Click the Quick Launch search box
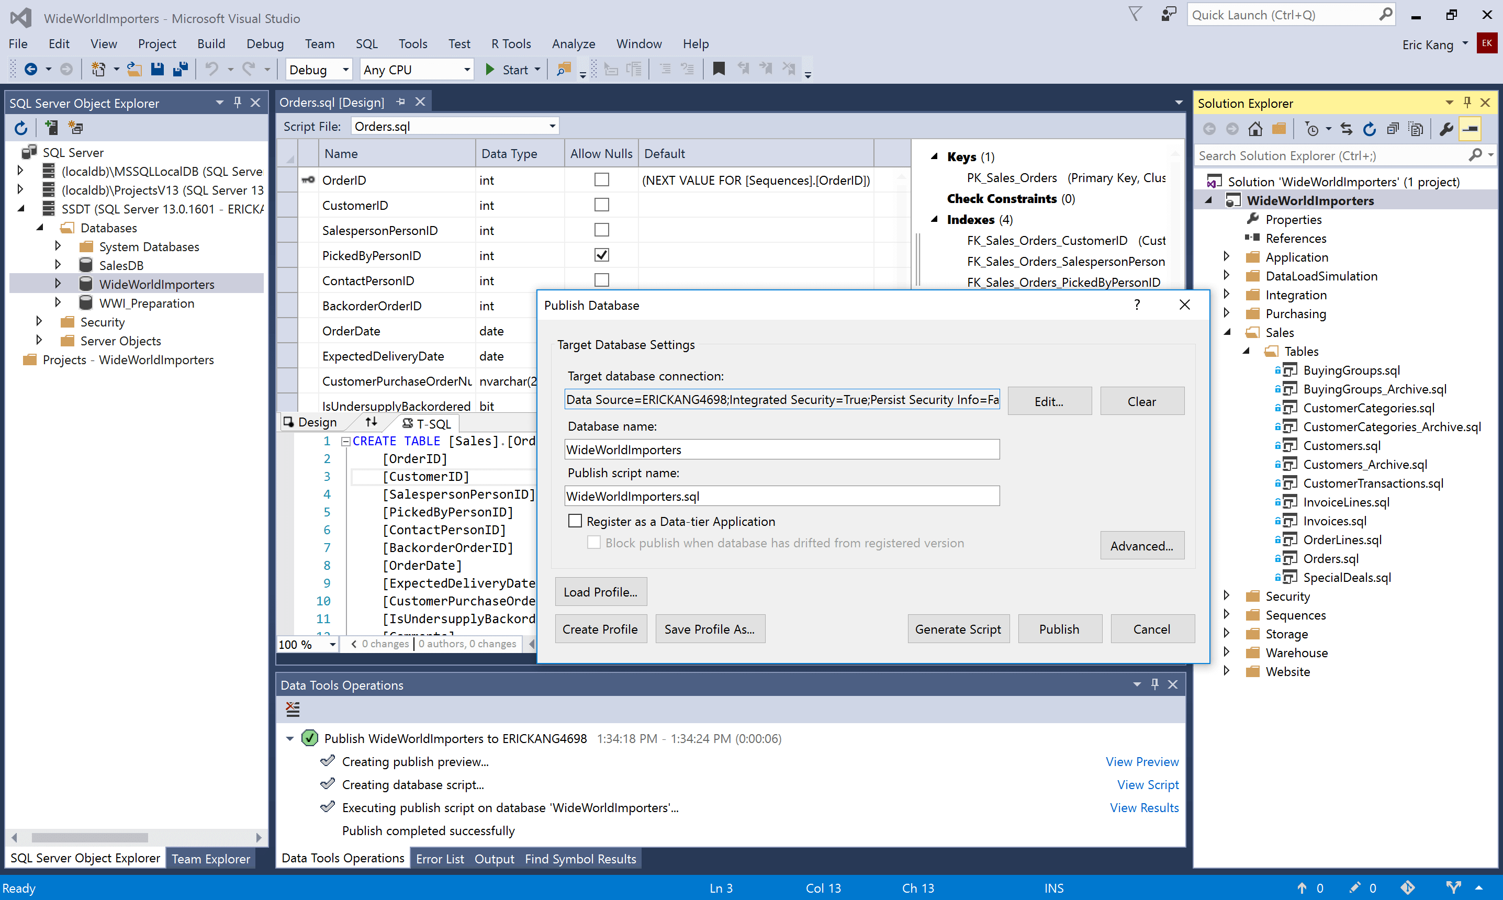Screen dimensions: 1503x900 pos(1291,15)
